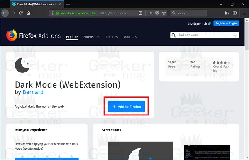The width and height of the screenshot is (249, 160).
Task: Click the four-star overall rating icons
Action: coord(222,62)
